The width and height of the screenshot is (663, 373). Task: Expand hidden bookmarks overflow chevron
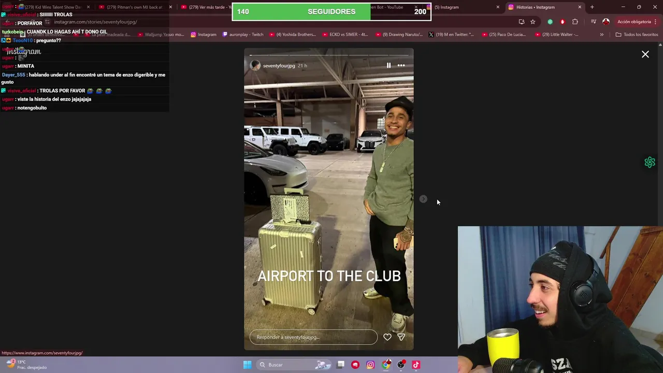pyautogui.click(x=601, y=35)
